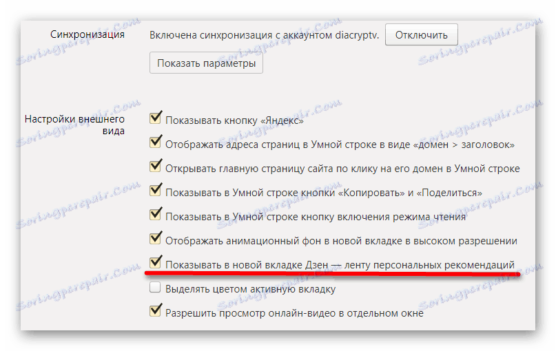Toggle Открывать главную страницу сайта checkbox
This screenshot has height=351, width=556.
tap(155, 166)
